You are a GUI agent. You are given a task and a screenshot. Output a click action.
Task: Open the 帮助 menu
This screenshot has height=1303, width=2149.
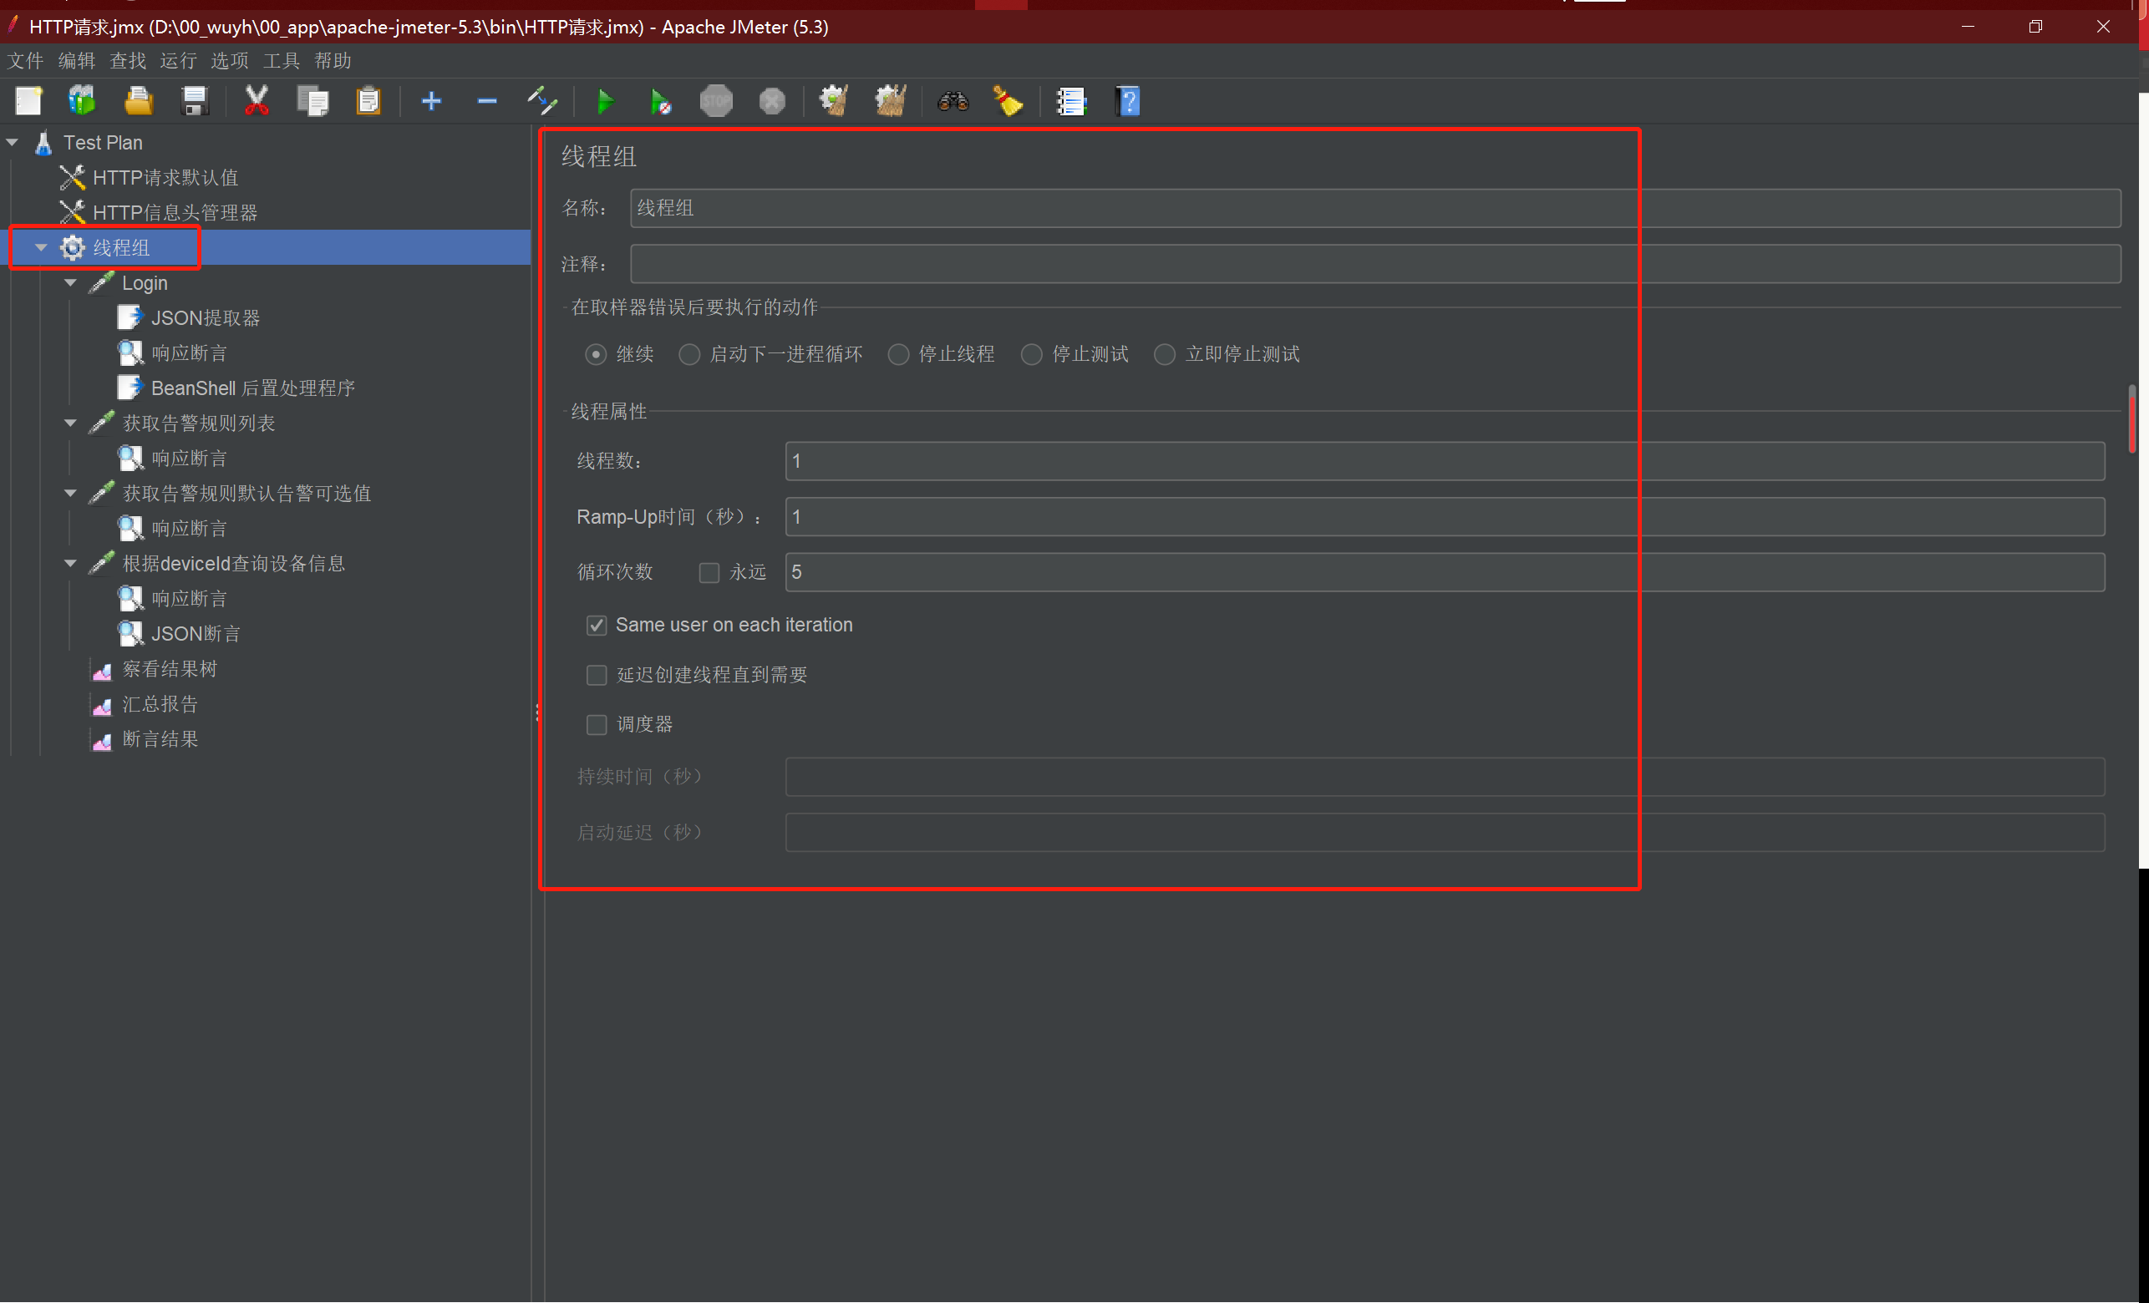tap(333, 60)
